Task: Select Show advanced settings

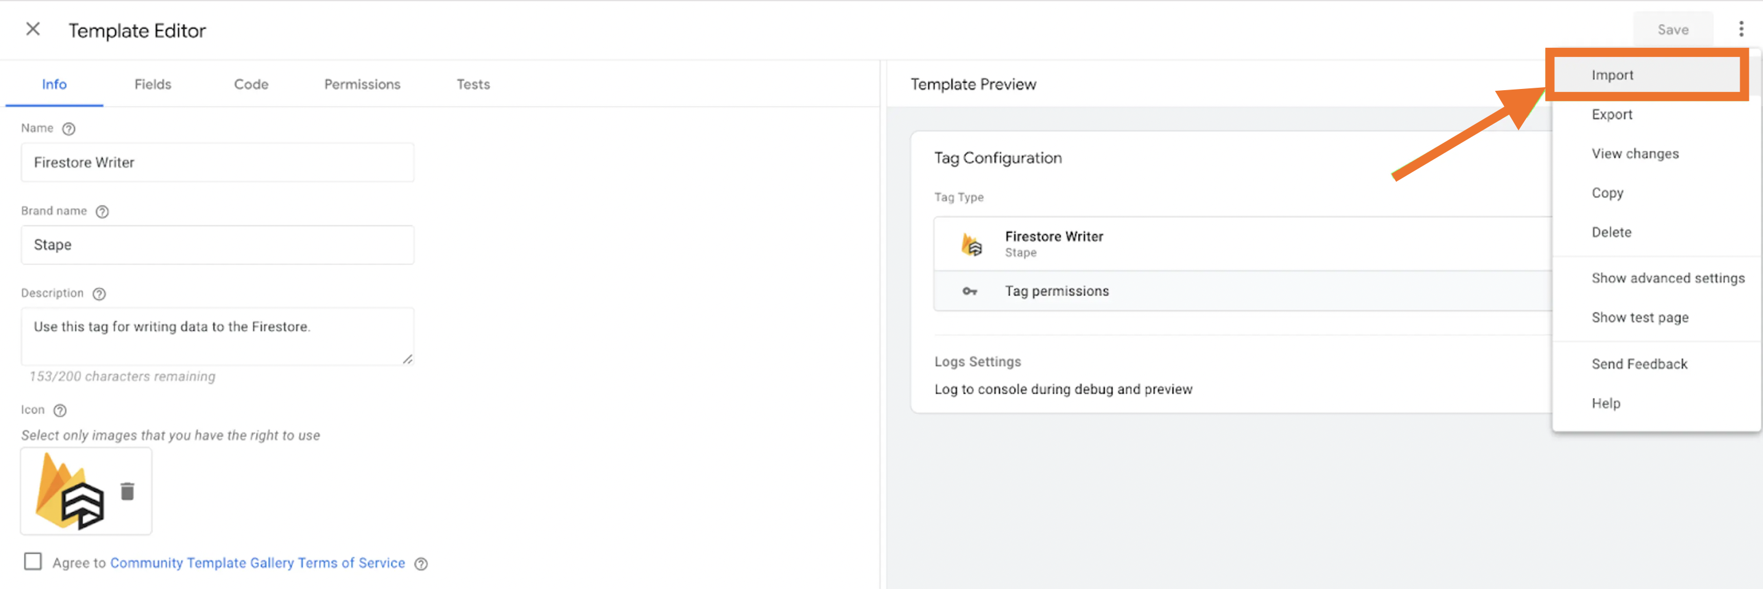Action: click(x=1656, y=278)
